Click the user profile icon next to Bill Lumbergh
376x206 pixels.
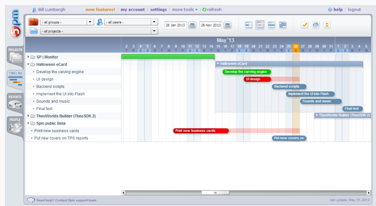coord(34,10)
